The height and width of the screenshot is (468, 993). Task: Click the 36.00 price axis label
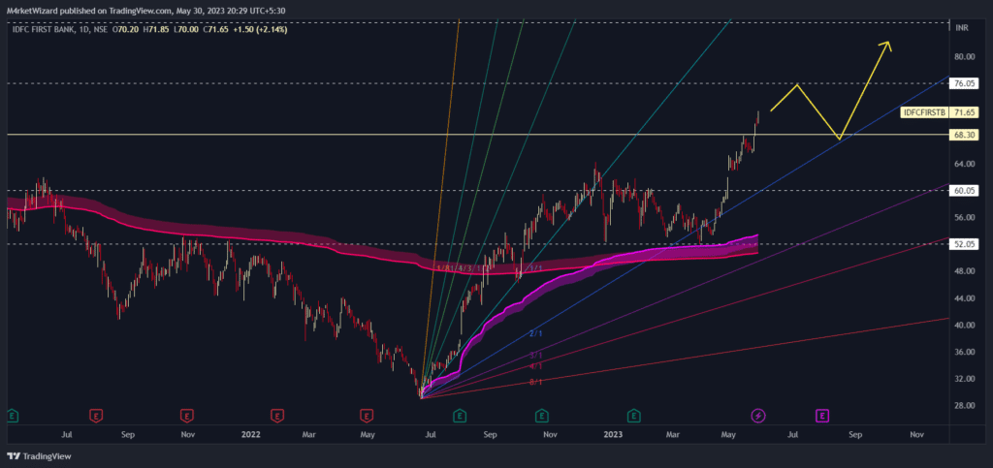pyautogui.click(x=965, y=352)
